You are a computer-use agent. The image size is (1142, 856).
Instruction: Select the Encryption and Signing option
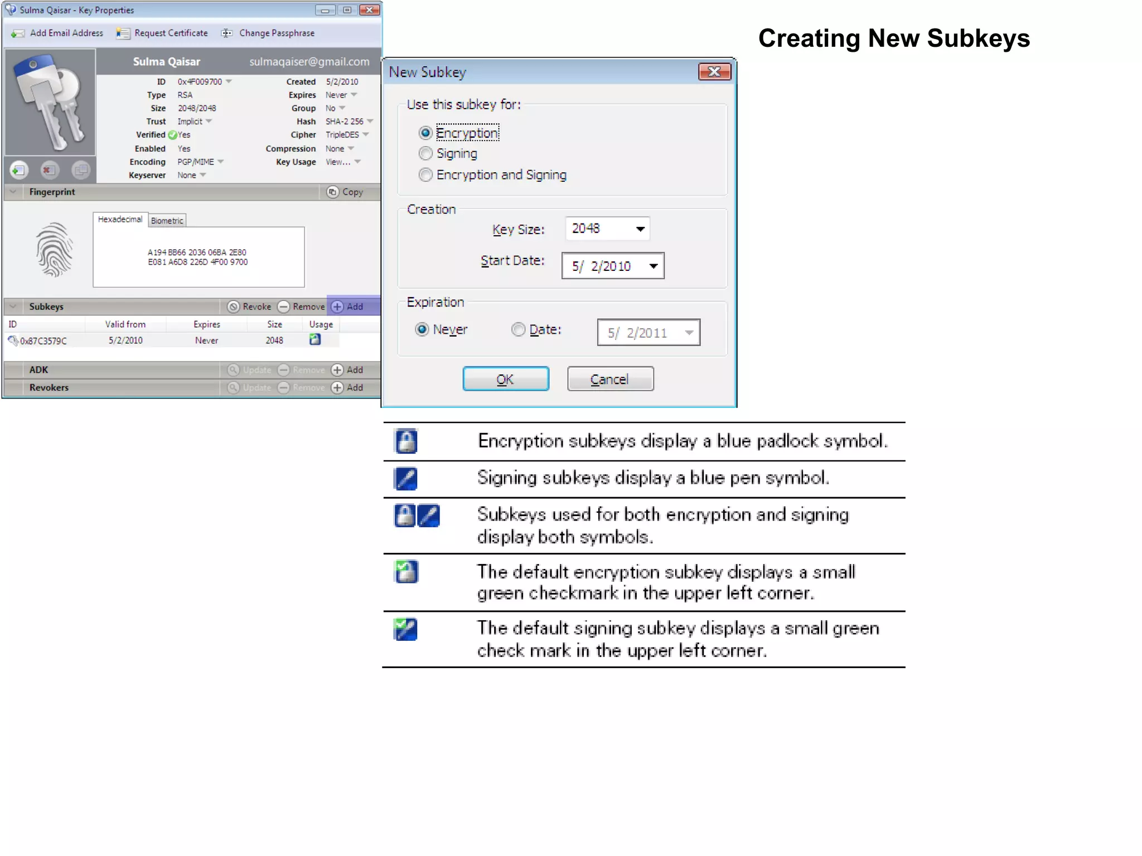pos(425,175)
